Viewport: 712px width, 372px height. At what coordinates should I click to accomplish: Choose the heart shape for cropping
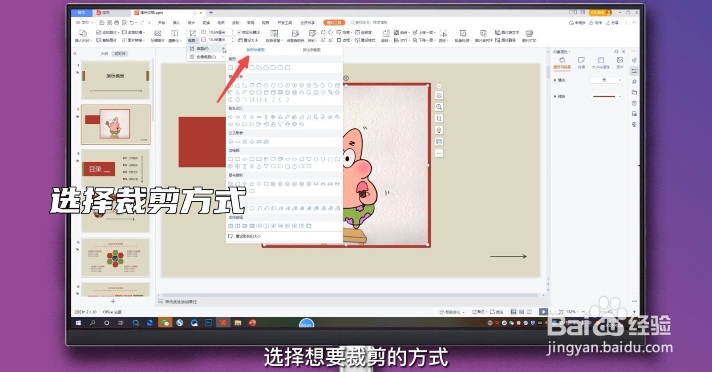click(x=323, y=92)
